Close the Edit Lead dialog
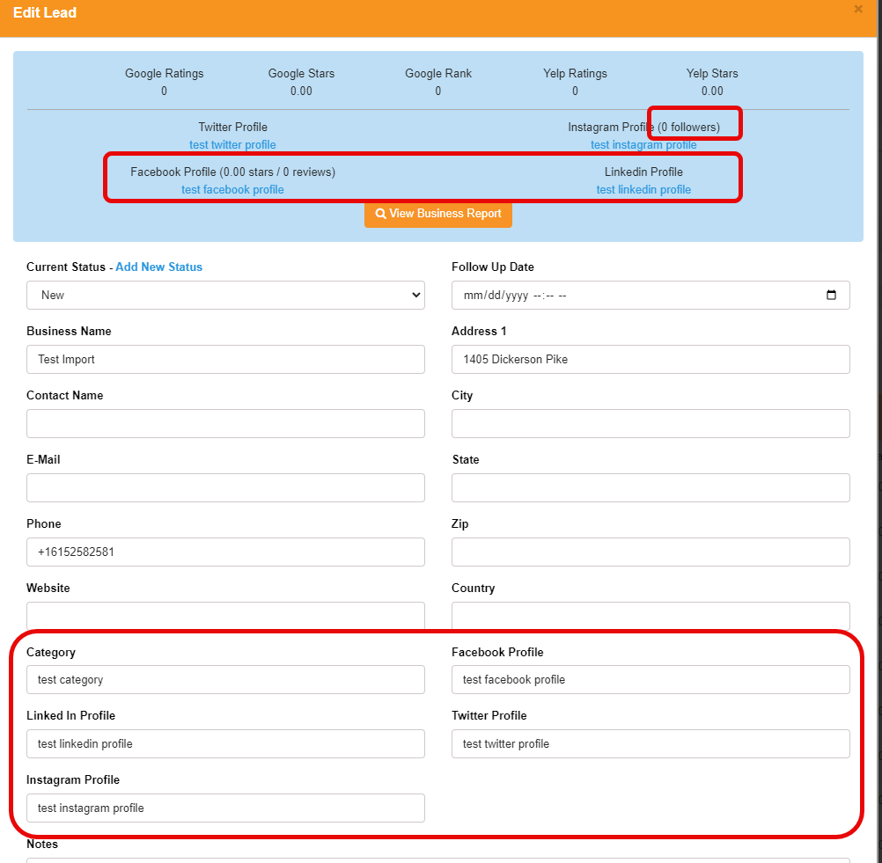This screenshot has height=863, width=882. (858, 10)
